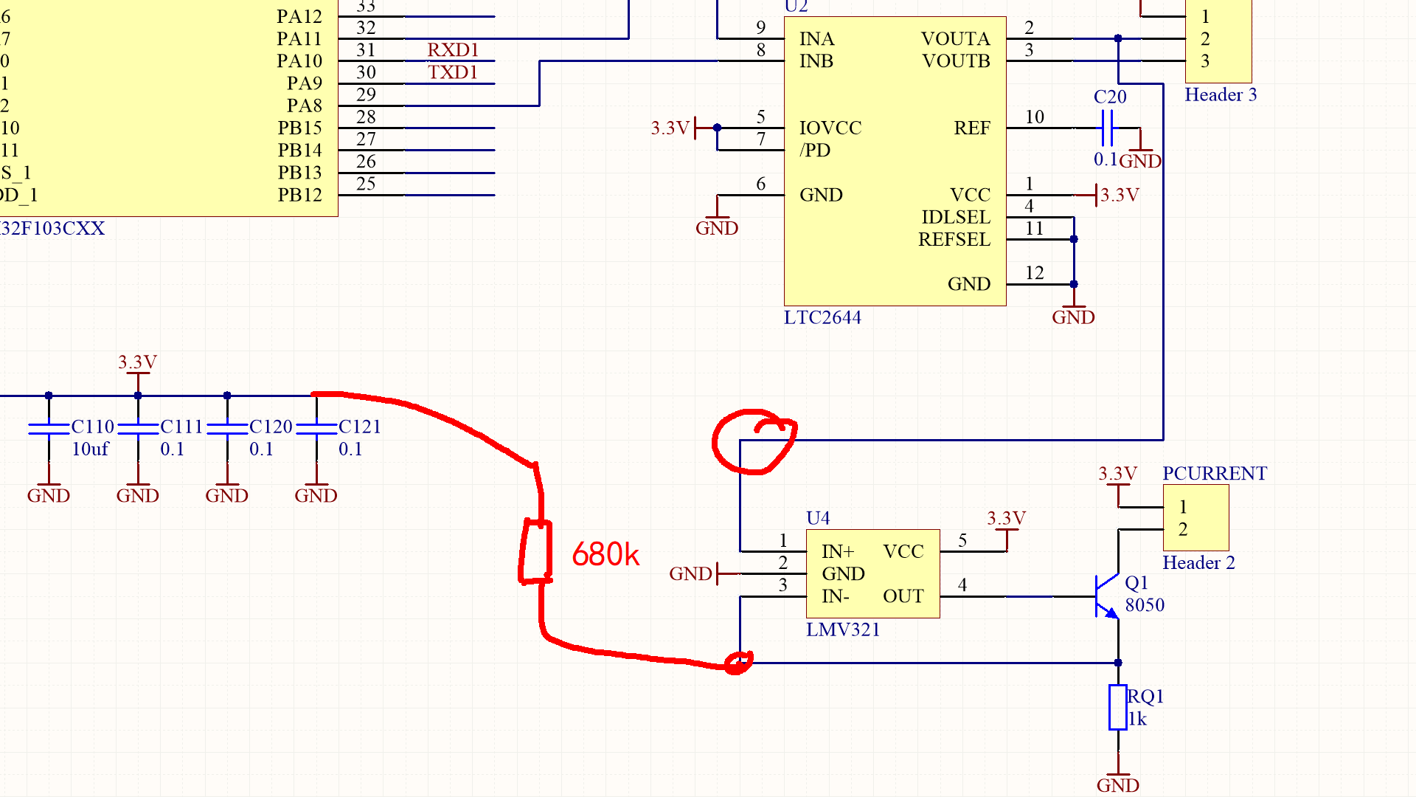Image resolution: width=1416 pixels, height=797 pixels.
Task: Click the hand-drawn red 680k resistor box
Action: click(536, 551)
